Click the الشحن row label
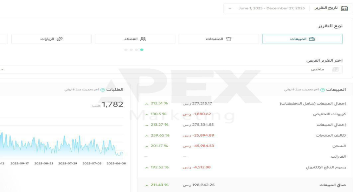This screenshot has height=192, width=360. [x=339, y=146]
